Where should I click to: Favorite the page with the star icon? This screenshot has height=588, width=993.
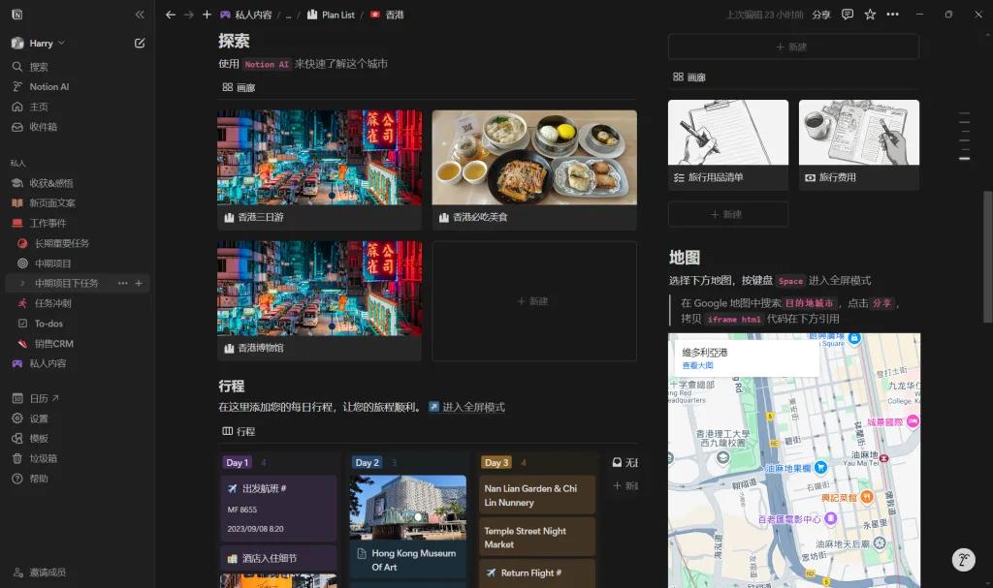pyautogui.click(x=870, y=14)
